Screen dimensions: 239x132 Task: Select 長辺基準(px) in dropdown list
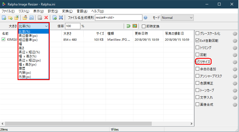click(33, 36)
